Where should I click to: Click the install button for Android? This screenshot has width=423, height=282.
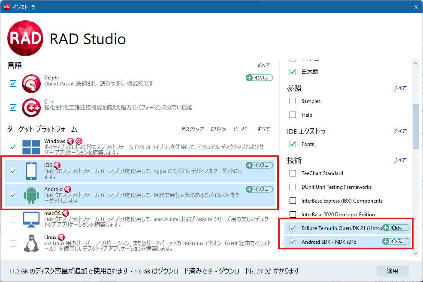(259, 189)
